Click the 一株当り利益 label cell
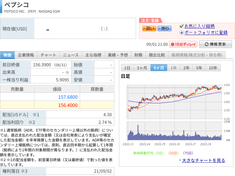 (x=15, y=80)
